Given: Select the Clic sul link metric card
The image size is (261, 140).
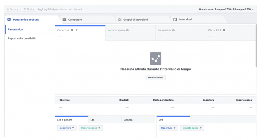Looking at the screenshot, I should (x=231, y=33).
